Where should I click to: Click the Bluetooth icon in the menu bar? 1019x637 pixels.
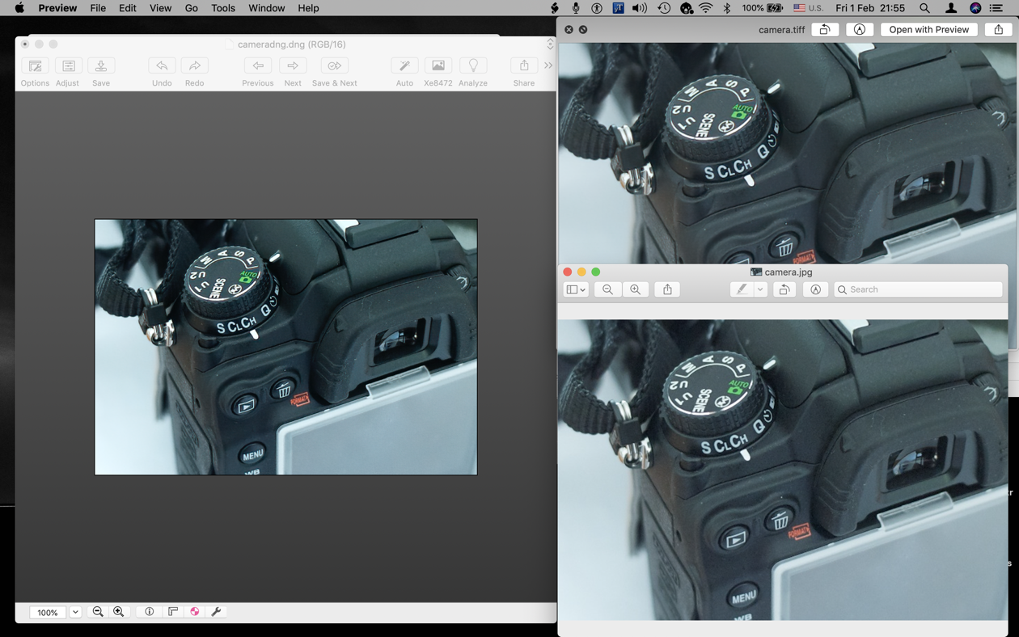(726, 8)
